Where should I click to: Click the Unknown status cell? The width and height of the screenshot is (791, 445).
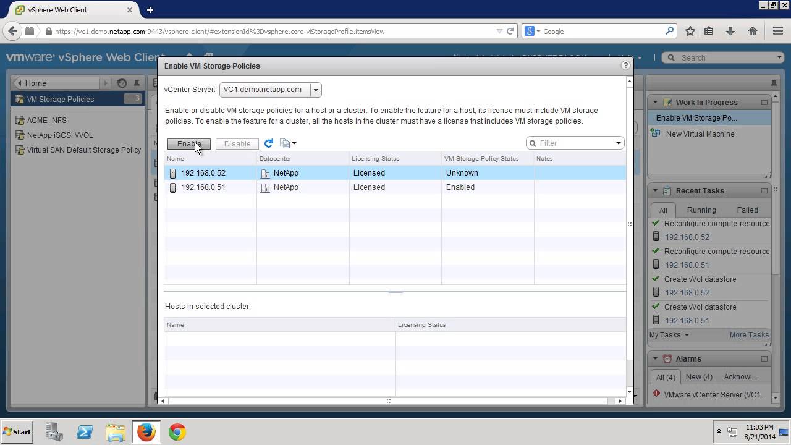[488, 173]
